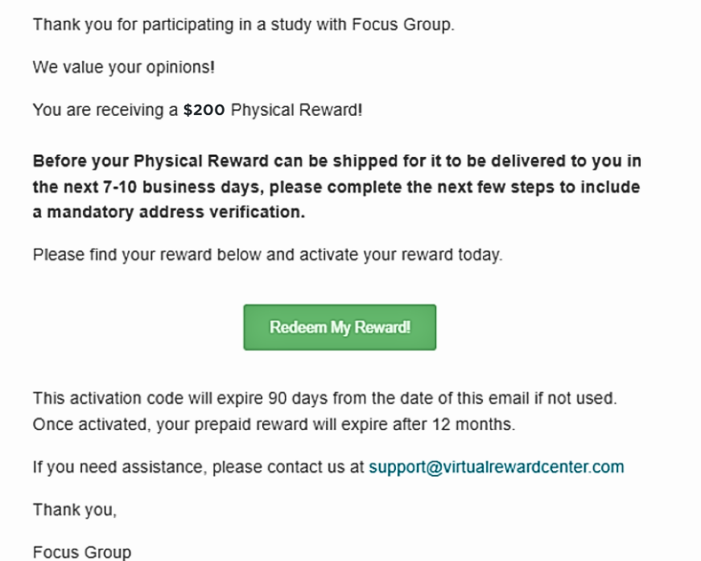Click the "This activation code will expire" line
The image size is (701, 561).
coord(324,398)
